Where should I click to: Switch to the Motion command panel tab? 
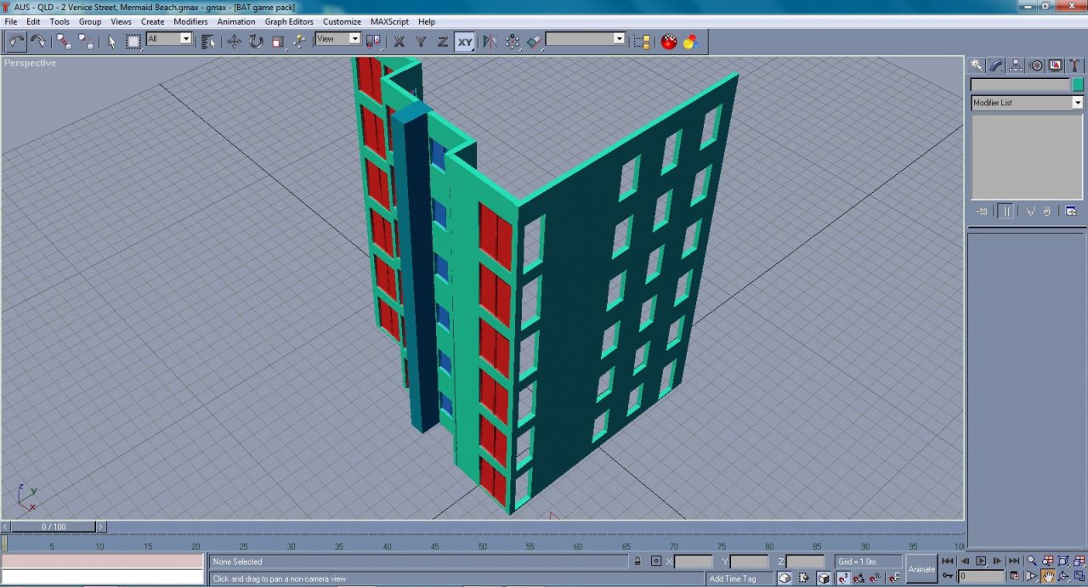click(x=1036, y=65)
